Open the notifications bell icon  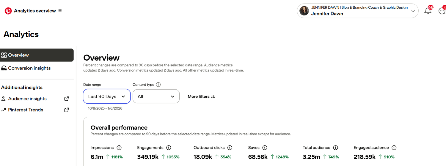click(428, 11)
